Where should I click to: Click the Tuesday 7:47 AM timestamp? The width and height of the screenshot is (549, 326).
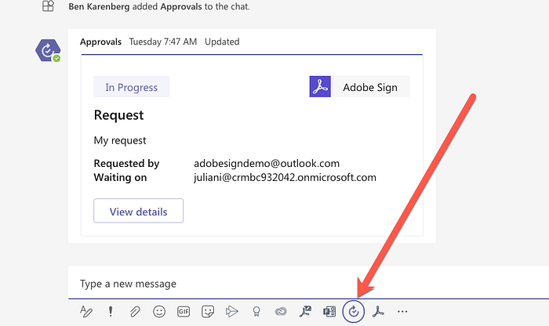[163, 42]
